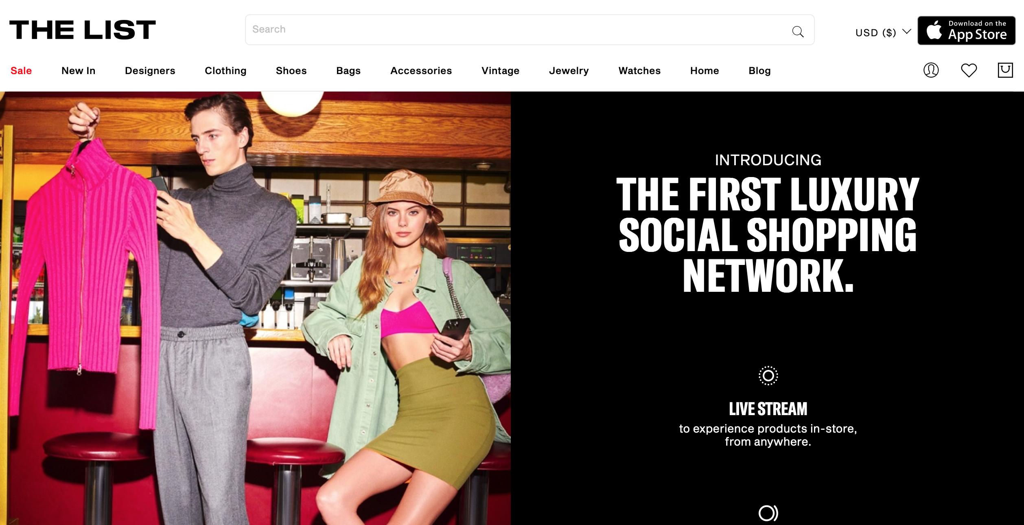Screen dimensions: 1024x525
Task: Open the wishlist heart icon
Action: pos(969,70)
